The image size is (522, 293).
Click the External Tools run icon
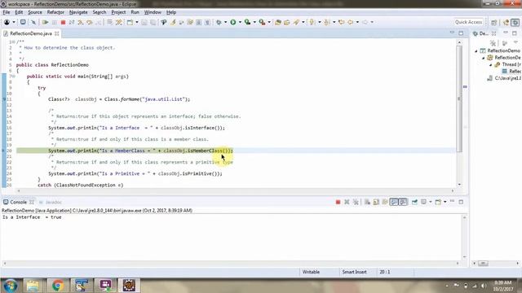263,22
